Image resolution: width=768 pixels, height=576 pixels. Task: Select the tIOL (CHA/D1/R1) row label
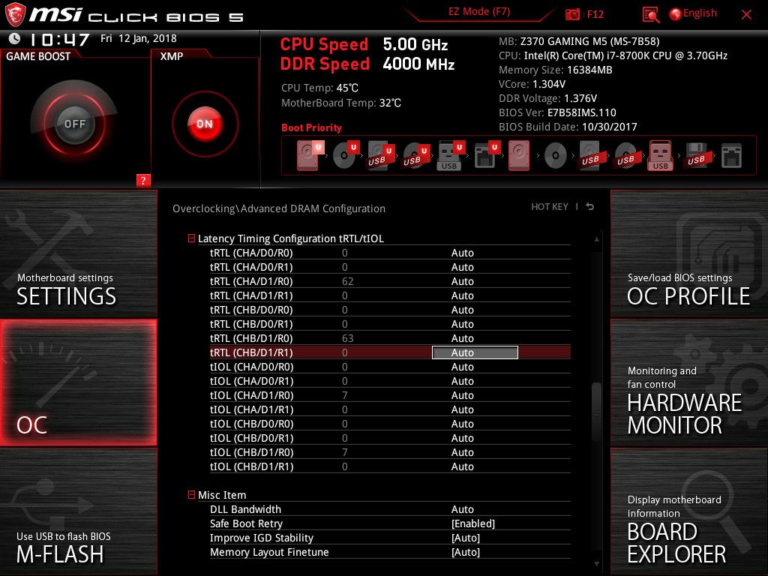point(251,409)
